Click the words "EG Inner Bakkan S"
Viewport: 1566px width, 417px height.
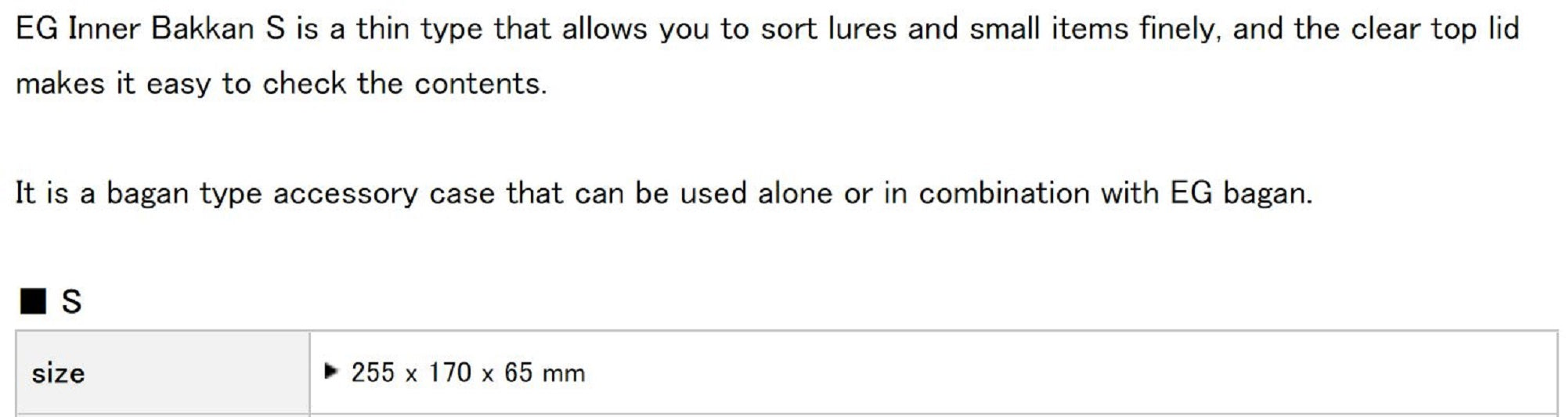150,30
